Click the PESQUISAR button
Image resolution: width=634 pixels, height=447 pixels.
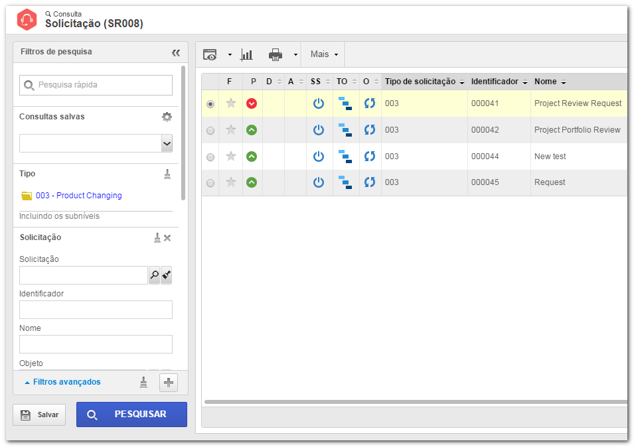(x=132, y=415)
